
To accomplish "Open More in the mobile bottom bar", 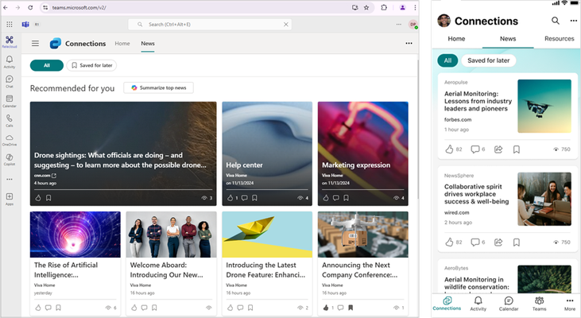I will coord(570,304).
